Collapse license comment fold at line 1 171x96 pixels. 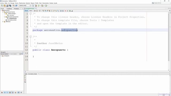(x=30, y=14)
